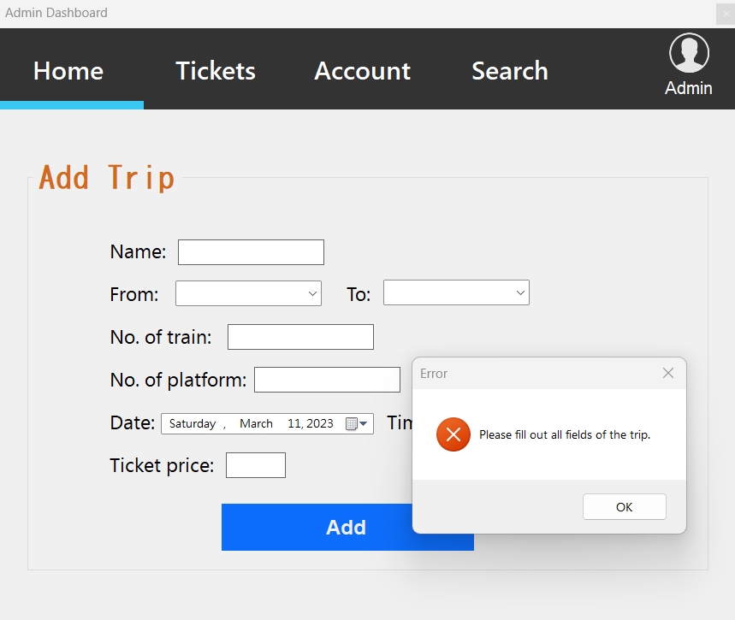Viewport: 735px width, 620px height.
Task: Select the month March in Date field
Action: point(256,424)
